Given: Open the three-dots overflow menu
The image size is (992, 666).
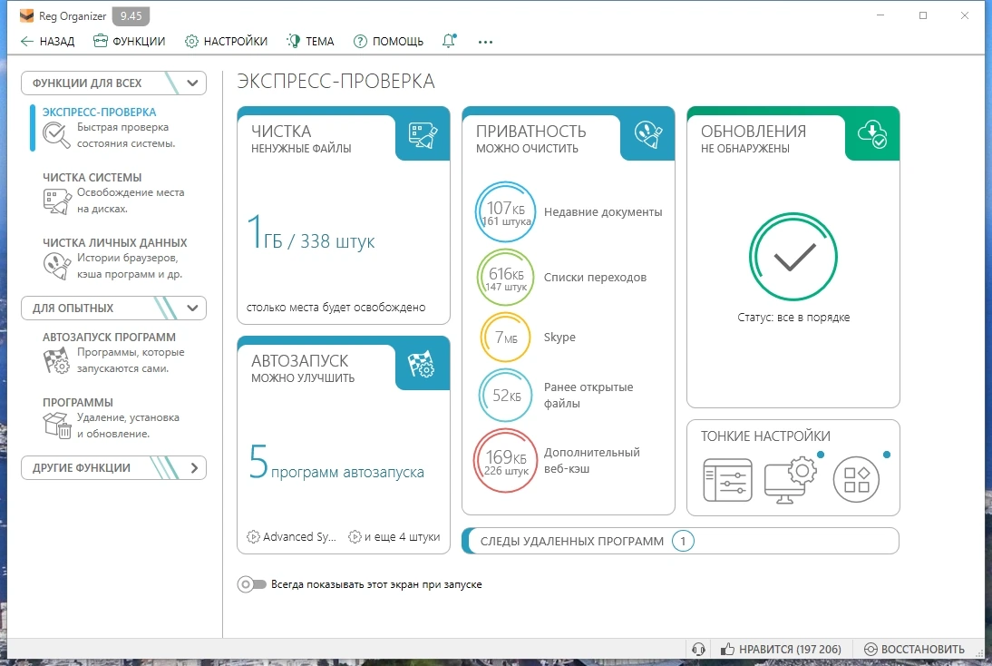Looking at the screenshot, I should (485, 42).
